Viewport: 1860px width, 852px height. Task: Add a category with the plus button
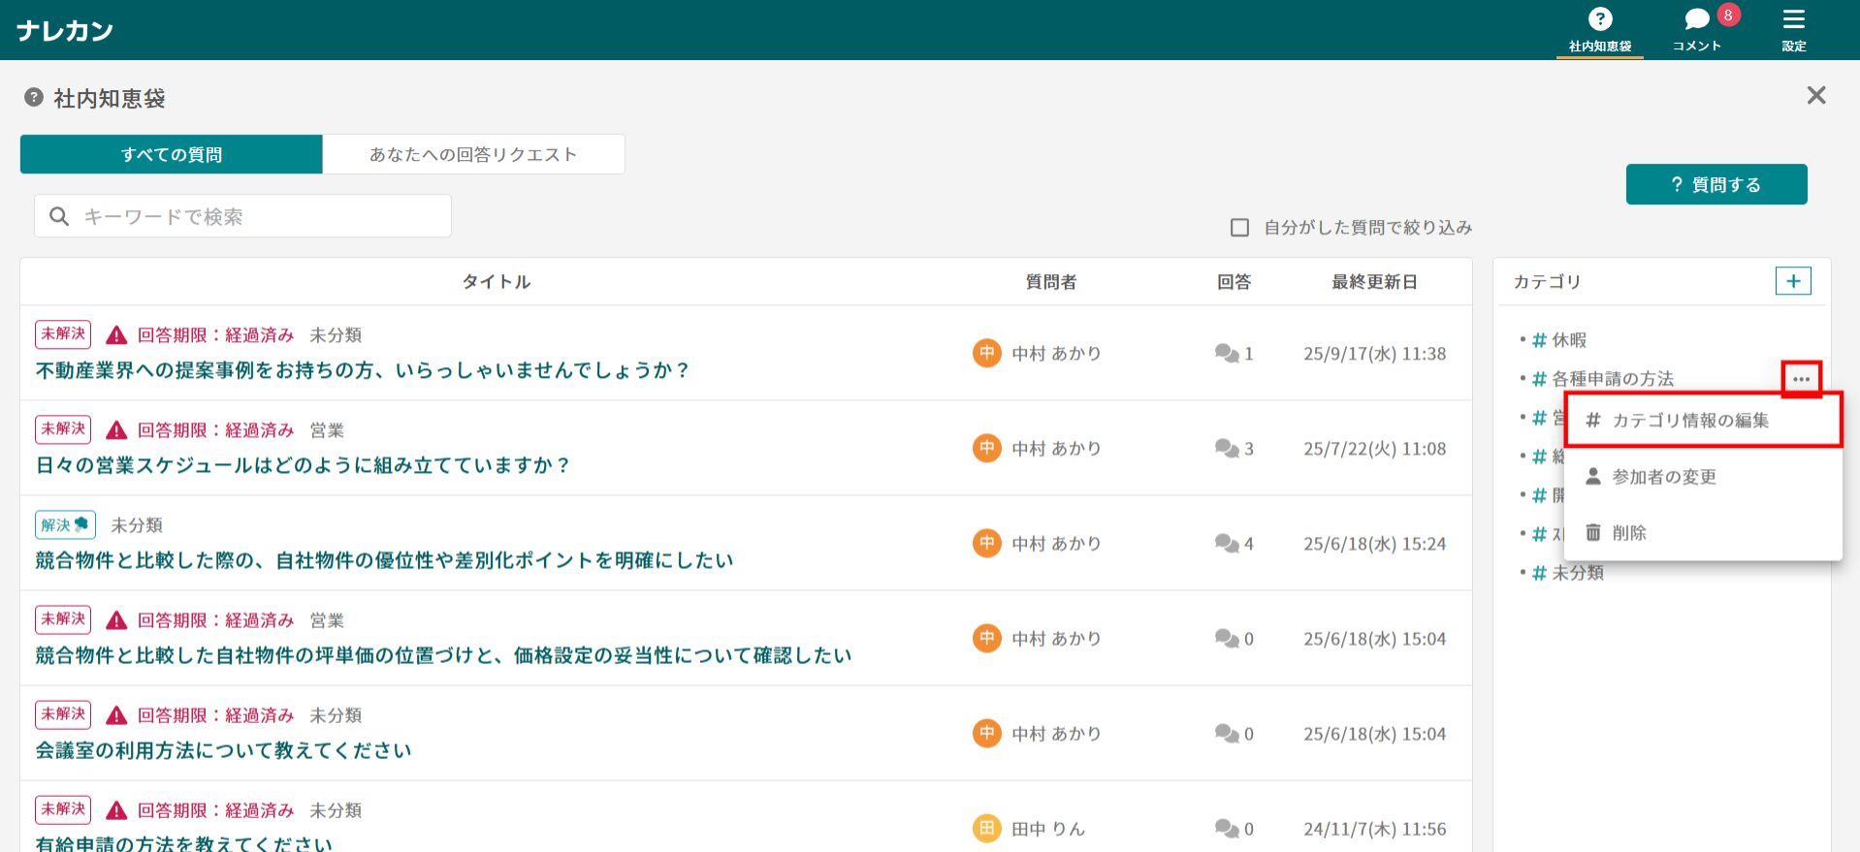pos(1793,281)
